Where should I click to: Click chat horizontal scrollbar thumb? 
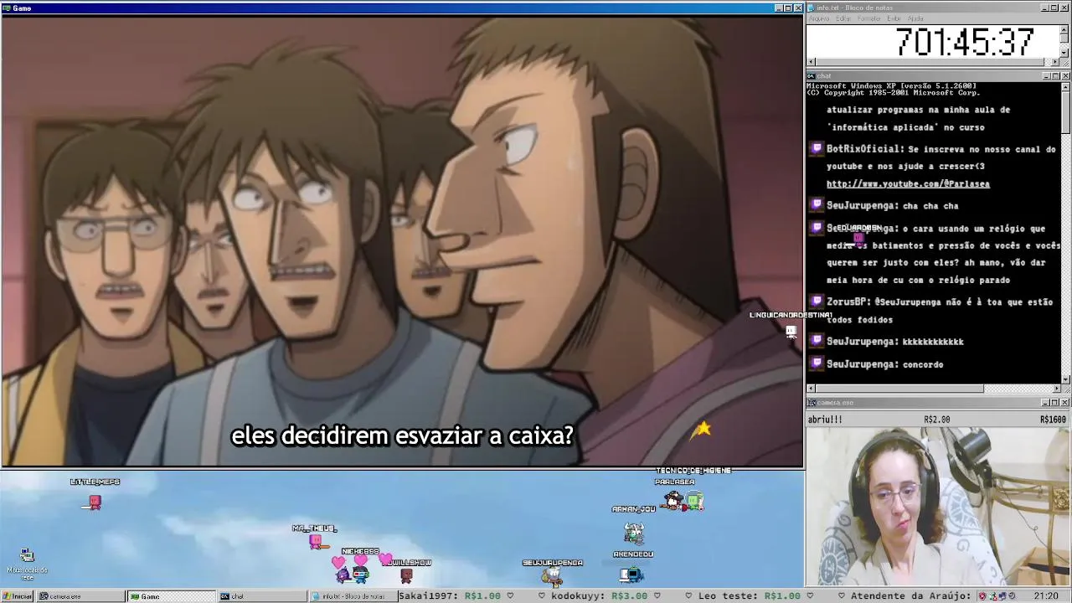point(899,389)
